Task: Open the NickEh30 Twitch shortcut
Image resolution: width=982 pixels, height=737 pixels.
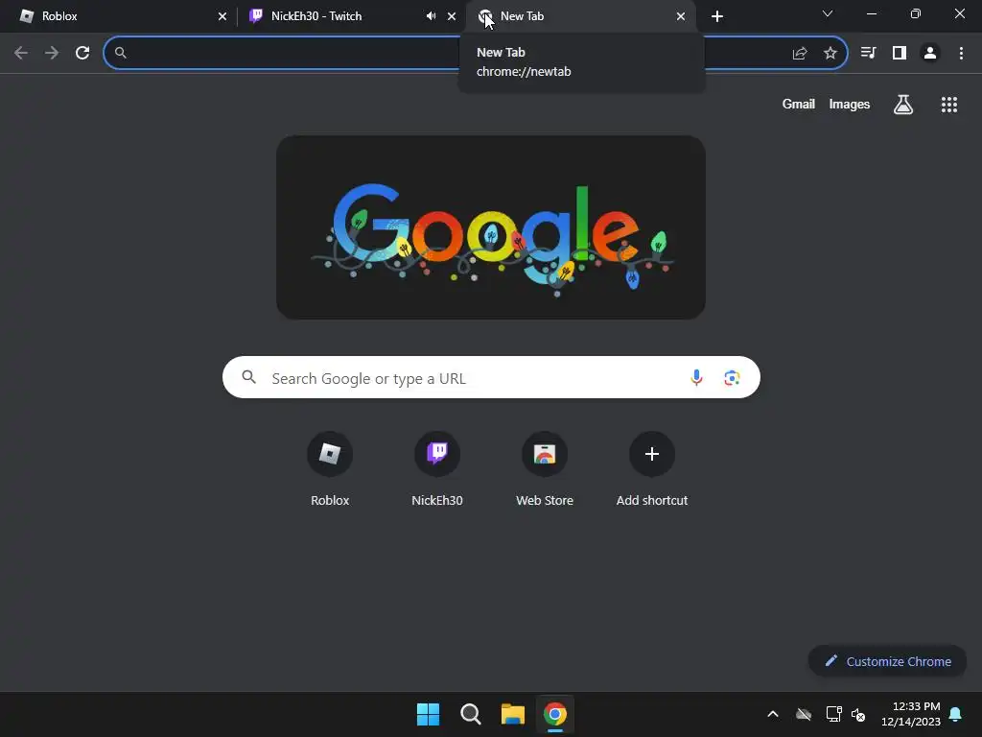Action: coord(437,468)
